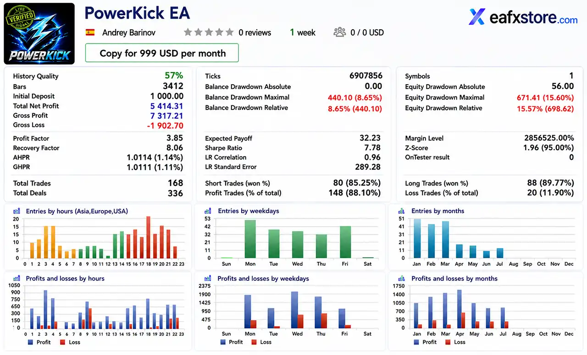Click the red Loss legend swatch under the months chart
The width and height of the screenshot is (587, 355).
(x=448, y=342)
